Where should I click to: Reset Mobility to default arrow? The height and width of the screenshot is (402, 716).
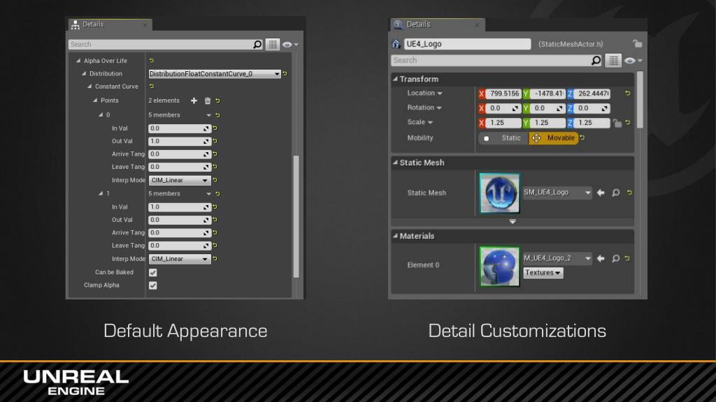pos(582,137)
